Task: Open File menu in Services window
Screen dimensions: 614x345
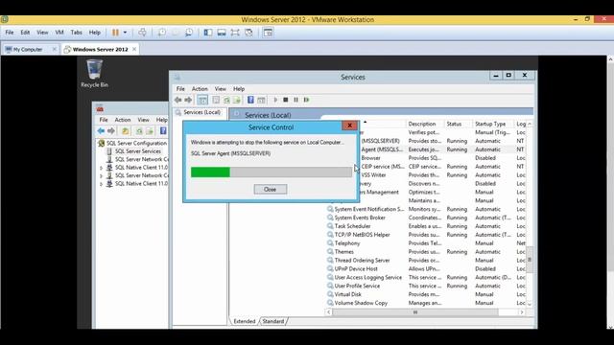Action: [x=180, y=89]
